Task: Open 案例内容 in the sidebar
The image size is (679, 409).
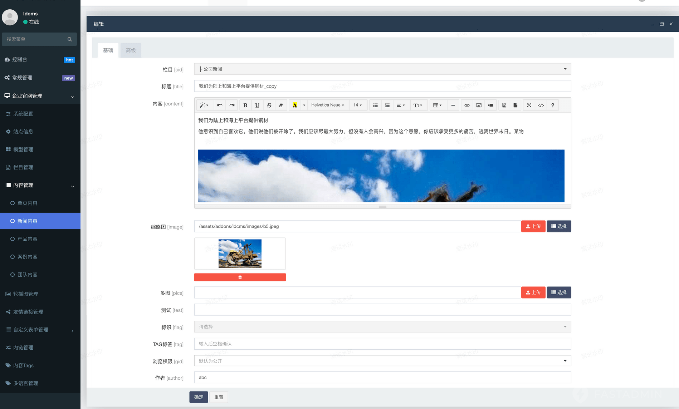Action: tap(40, 257)
